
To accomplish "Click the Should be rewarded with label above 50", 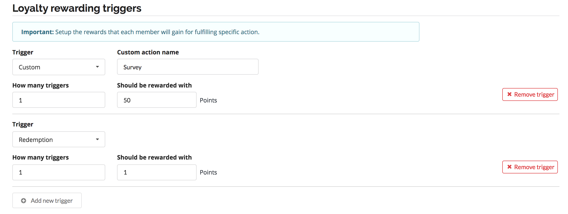I will [x=154, y=85].
